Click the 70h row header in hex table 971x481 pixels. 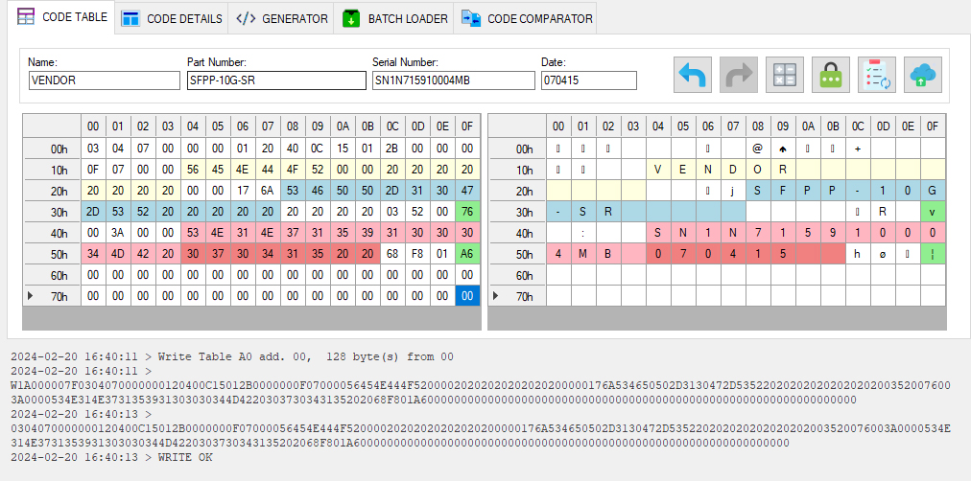(x=52, y=295)
